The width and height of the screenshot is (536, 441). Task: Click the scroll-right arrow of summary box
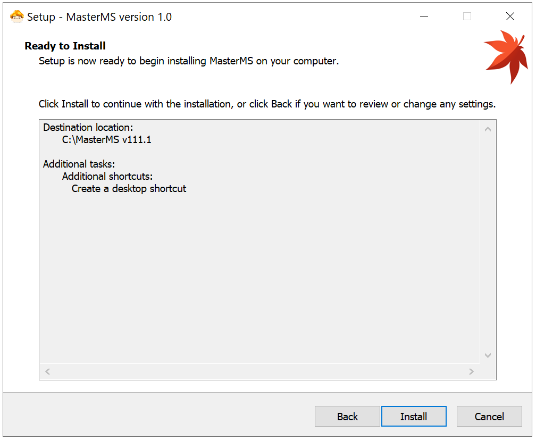[x=471, y=372]
